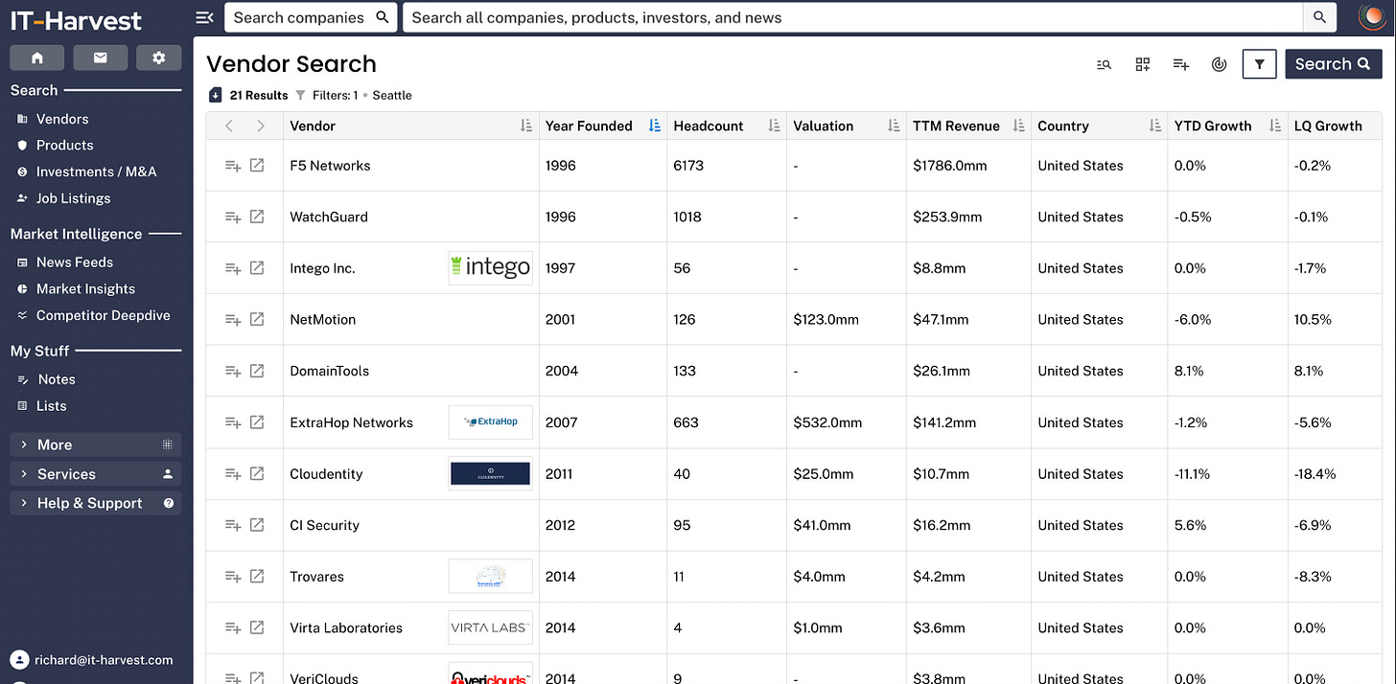Open Market Insights in the sidebar

pyautogui.click(x=85, y=288)
